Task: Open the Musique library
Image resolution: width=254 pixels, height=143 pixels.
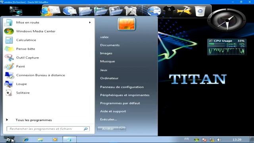Action: point(108,61)
